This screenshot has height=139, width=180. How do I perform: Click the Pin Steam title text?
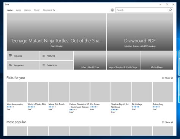click(x=95, y=104)
